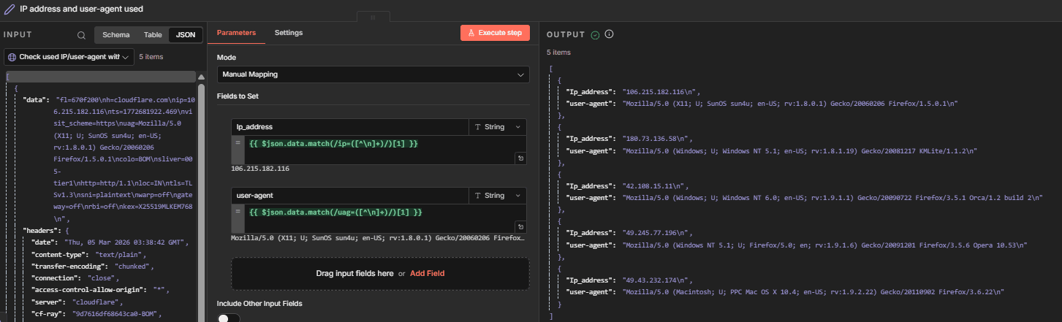Toggle Include Other Input Fields switch
The image size is (1062, 322).
(x=229, y=318)
